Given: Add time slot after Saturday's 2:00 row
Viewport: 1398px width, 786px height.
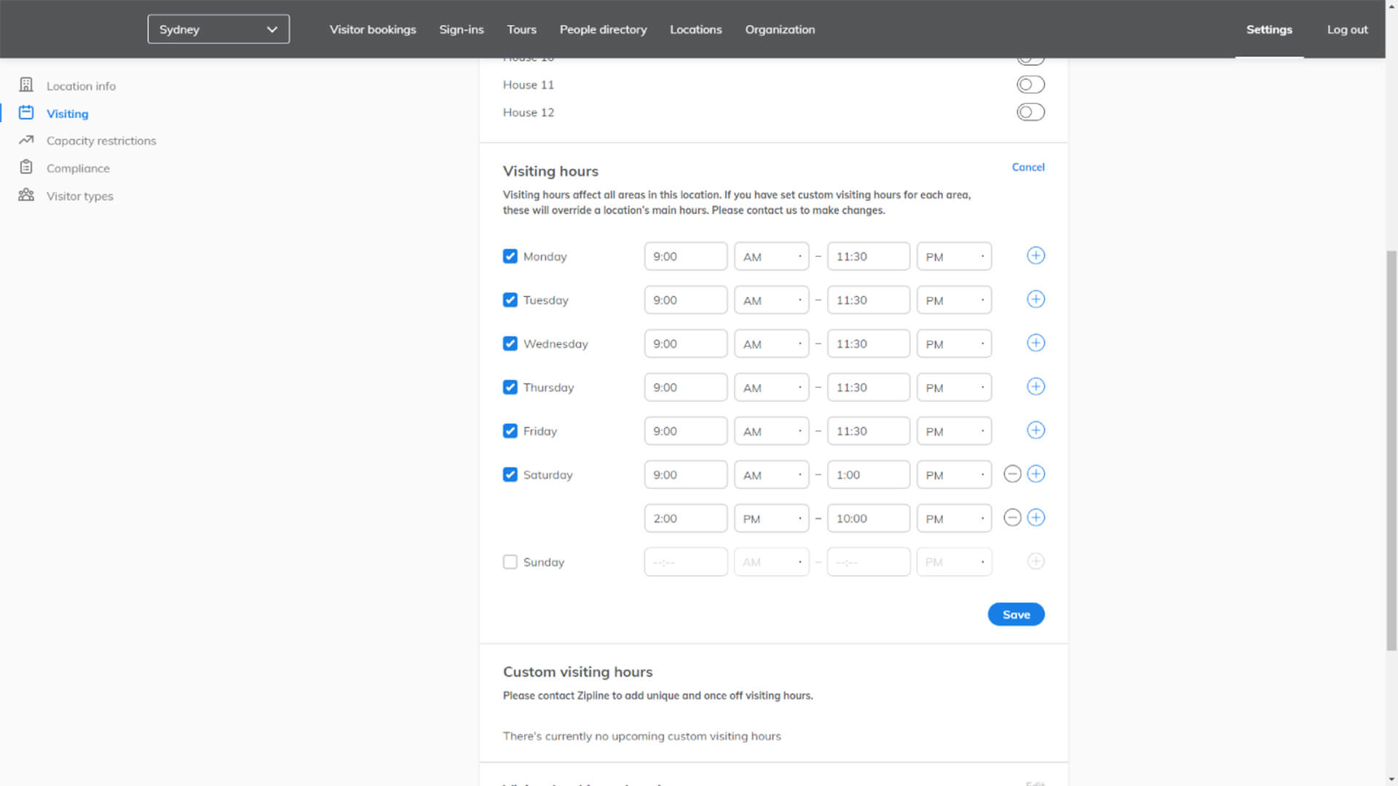Looking at the screenshot, I should (1035, 517).
